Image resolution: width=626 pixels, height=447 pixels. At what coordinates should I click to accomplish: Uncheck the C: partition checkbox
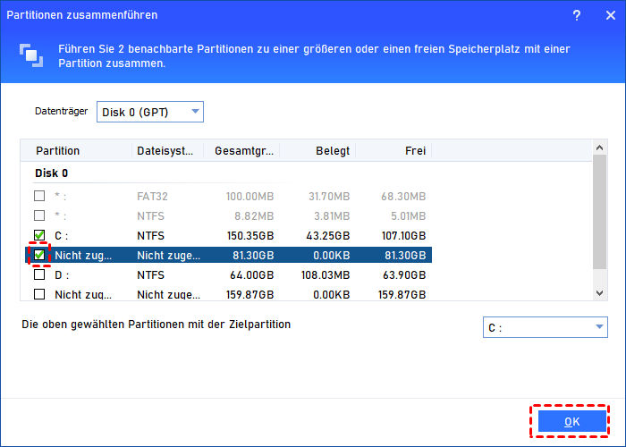point(39,235)
